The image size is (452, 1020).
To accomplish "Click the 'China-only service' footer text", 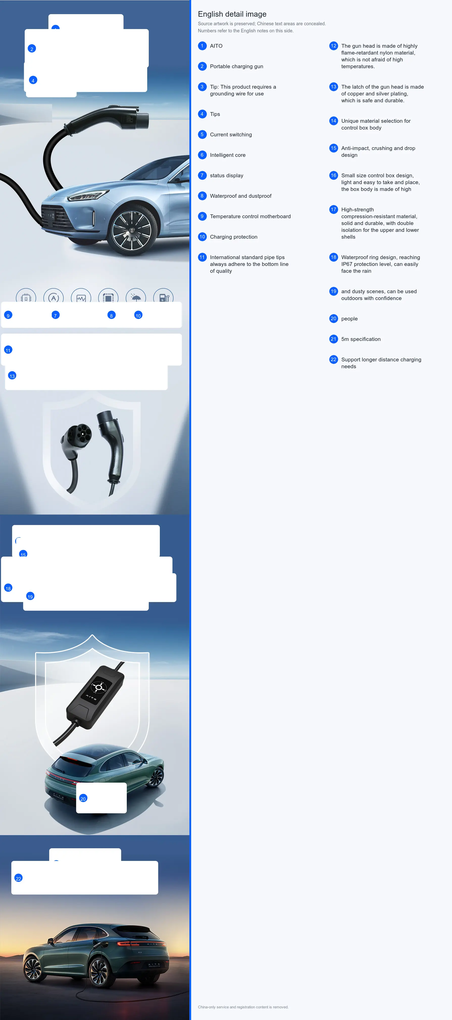I will pos(243,1007).
